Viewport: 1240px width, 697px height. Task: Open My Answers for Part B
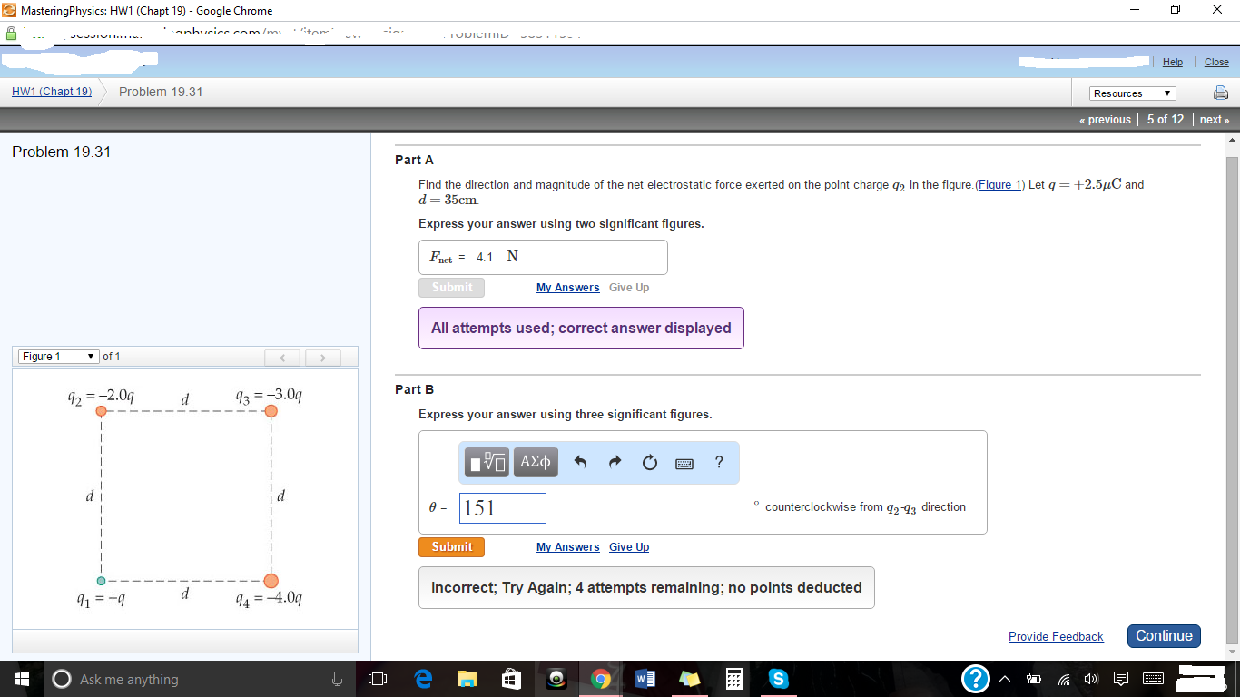(567, 547)
